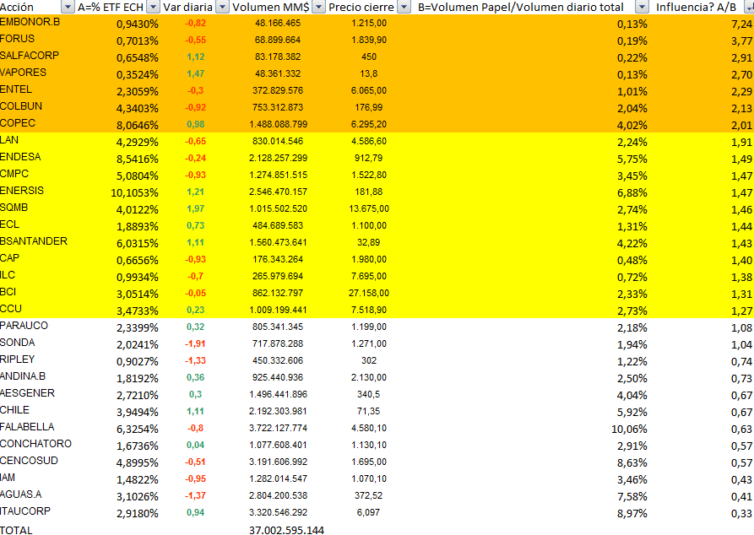Open the Var diaria filter dropdown
The image size is (754, 535).
(x=222, y=8)
